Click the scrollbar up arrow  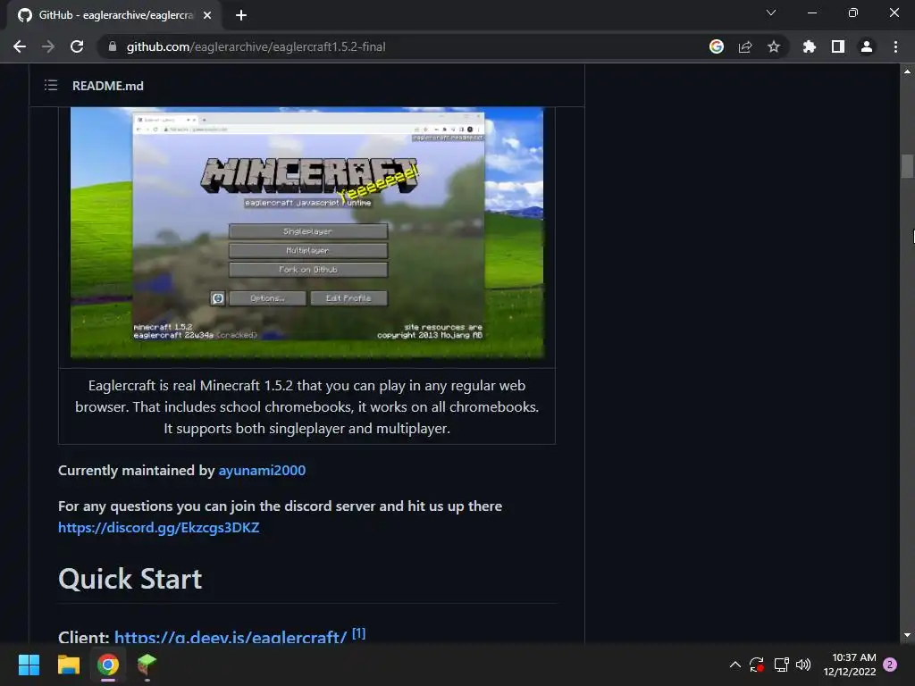(x=907, y=71)
